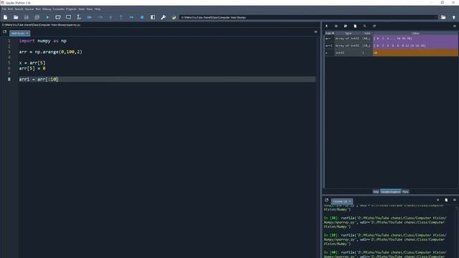The width and height of the screenshot is (459, 258).
Task: Search variables magnifier icon
Action: coord(365,26)
